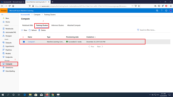Image resolution: width=173 pixels, height=97 pixels.
Task: Switch to the Notebook VMs tab
Action: tap(28, 25)
